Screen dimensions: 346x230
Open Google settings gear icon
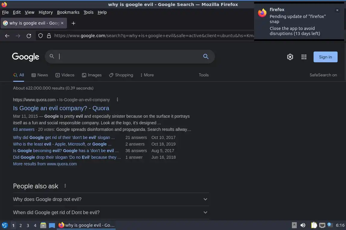pyautogui.click(x=290, y=57)
